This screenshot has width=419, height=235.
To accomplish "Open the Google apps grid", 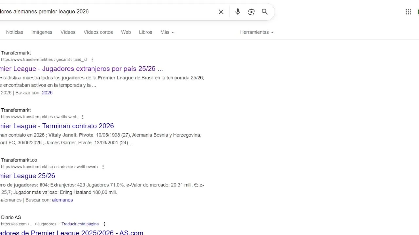I will [408, 12].
